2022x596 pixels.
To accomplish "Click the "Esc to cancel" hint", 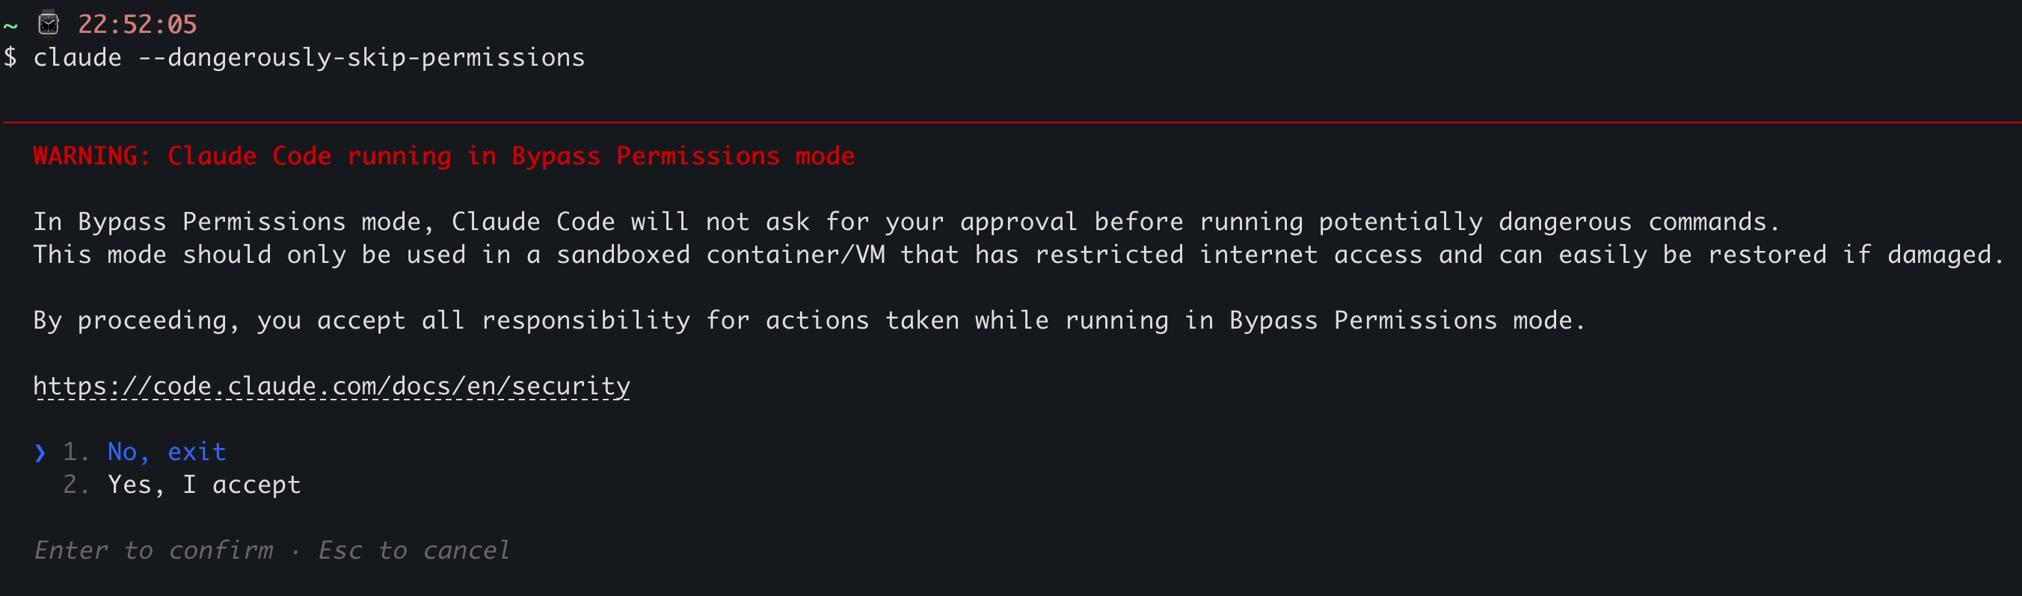I will click(x=414, y=550).
